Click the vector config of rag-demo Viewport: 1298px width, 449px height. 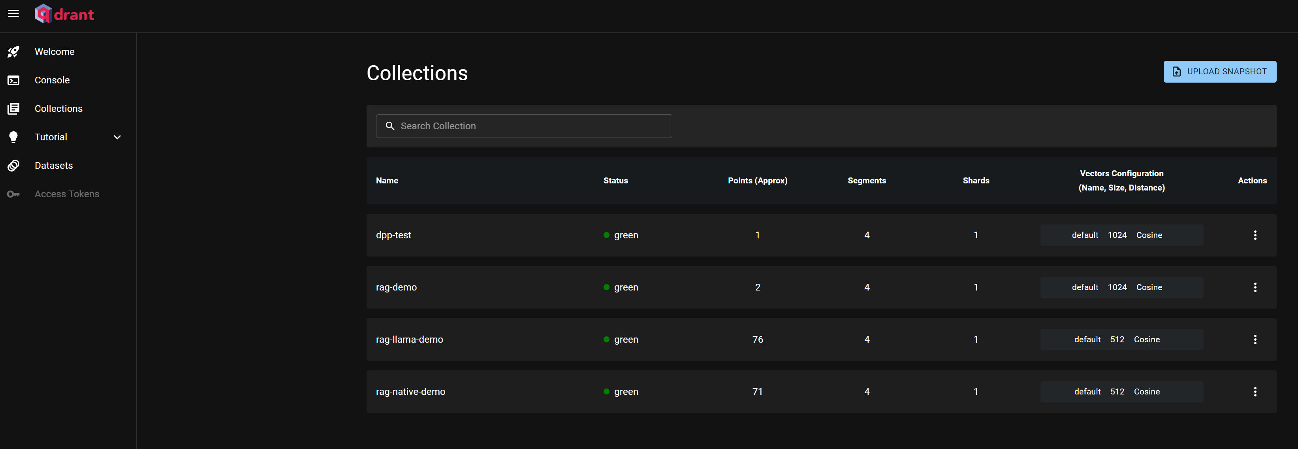click(1121, 287)
